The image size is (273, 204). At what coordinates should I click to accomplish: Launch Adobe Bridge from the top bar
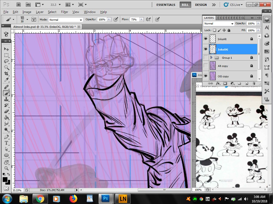click(x=19, y=5)
